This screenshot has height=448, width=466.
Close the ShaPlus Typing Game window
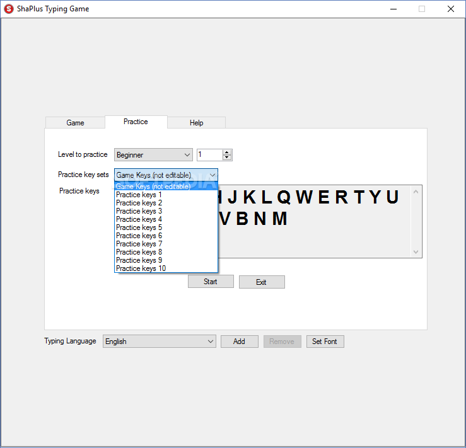click(x=450, y=9)
